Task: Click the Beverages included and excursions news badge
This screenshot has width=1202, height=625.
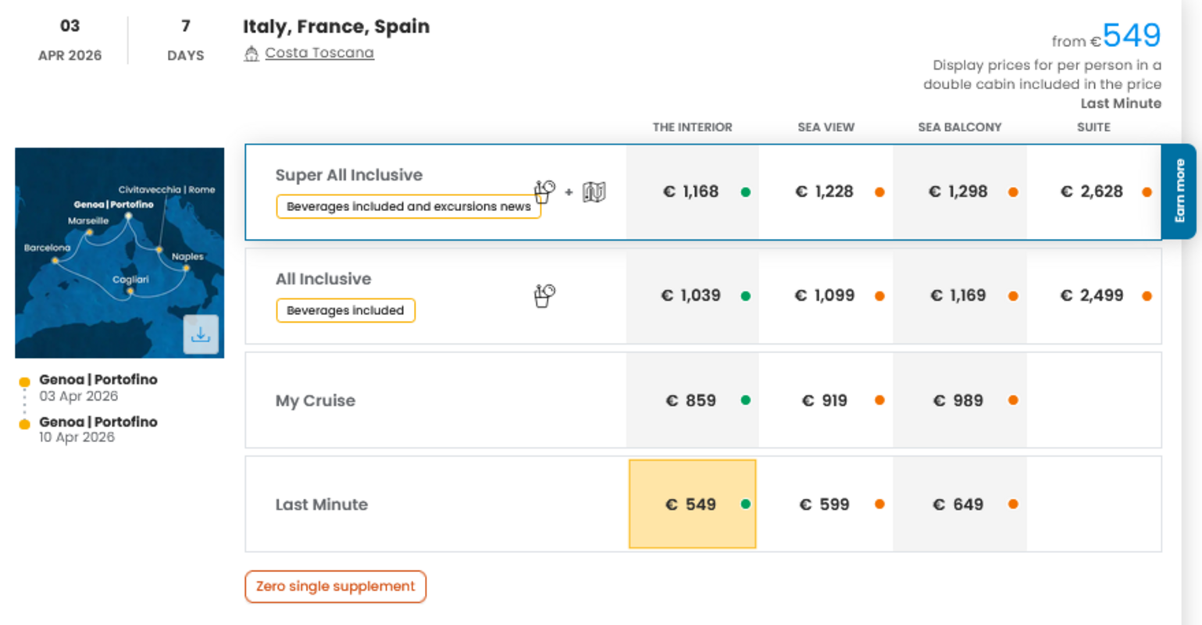Action: coord(408,207)
